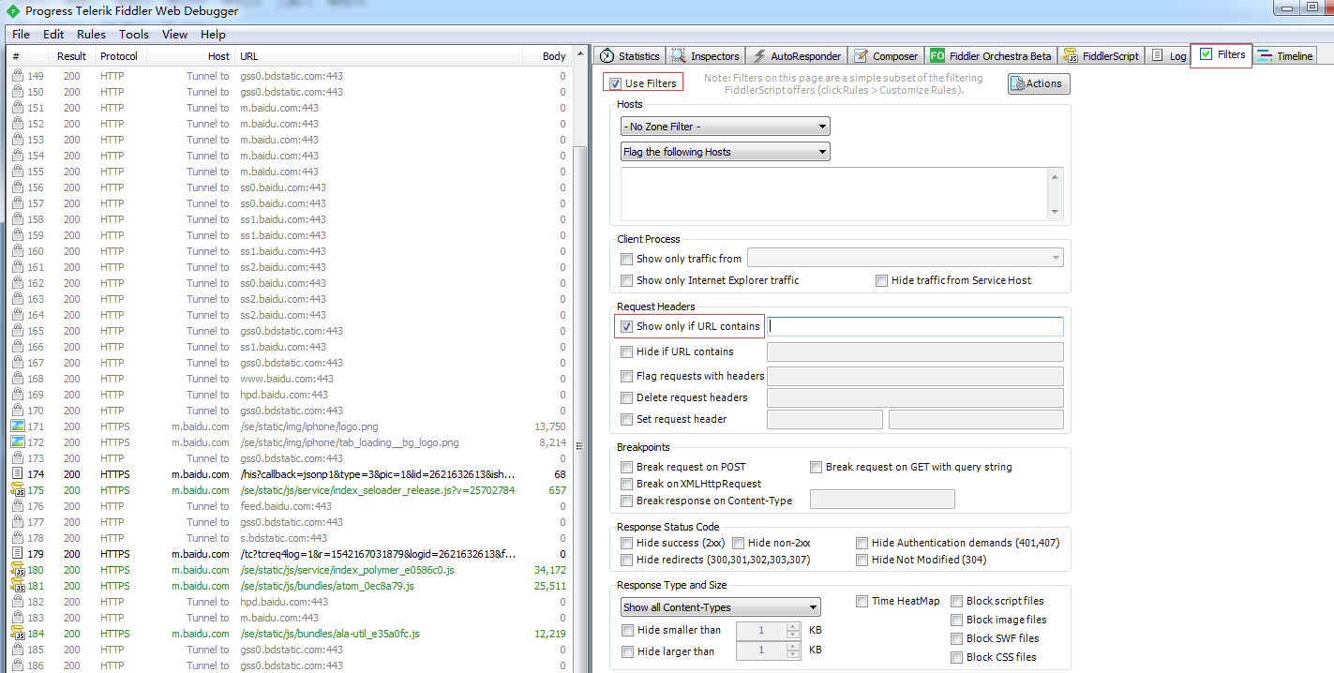Image resolution: width=1334 pixels, height=673 pixels.
Task: Click the Timeline bars icon
Action: coord(1265,56)
